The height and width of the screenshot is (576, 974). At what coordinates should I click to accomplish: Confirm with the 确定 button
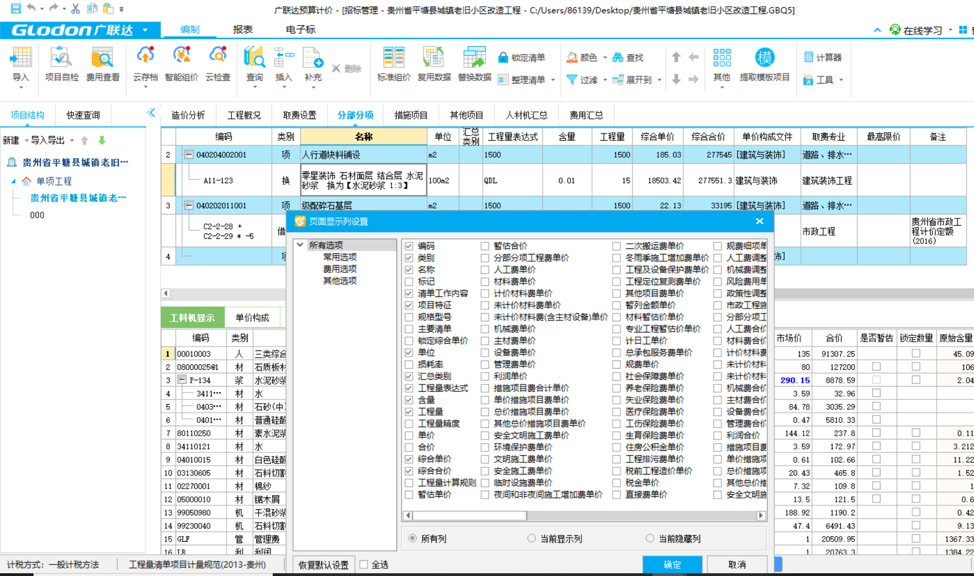[x=672, y=564]
